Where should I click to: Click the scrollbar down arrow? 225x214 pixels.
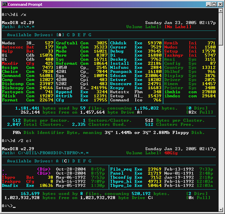pos(221,210)
